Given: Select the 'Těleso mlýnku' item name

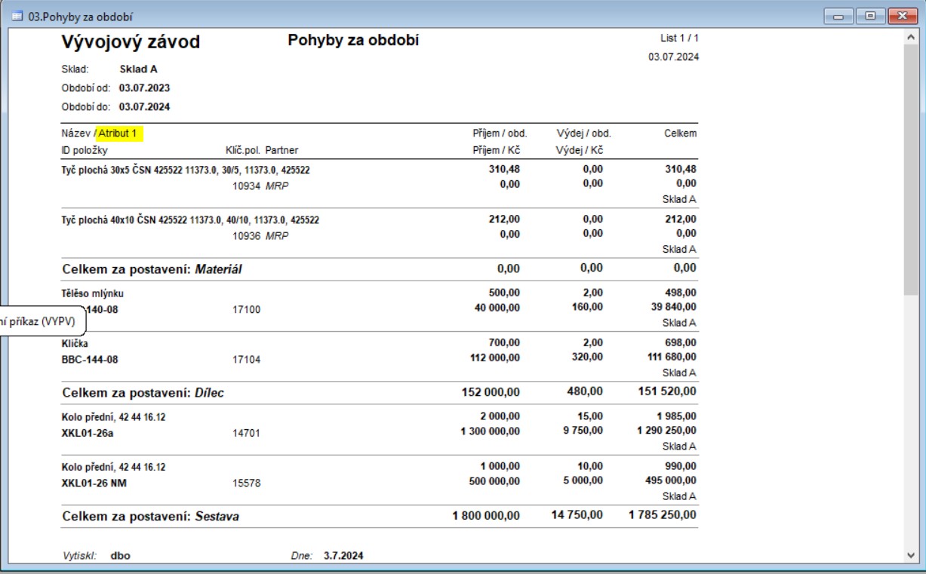Looking at the screenshot, I should point(92,293).
